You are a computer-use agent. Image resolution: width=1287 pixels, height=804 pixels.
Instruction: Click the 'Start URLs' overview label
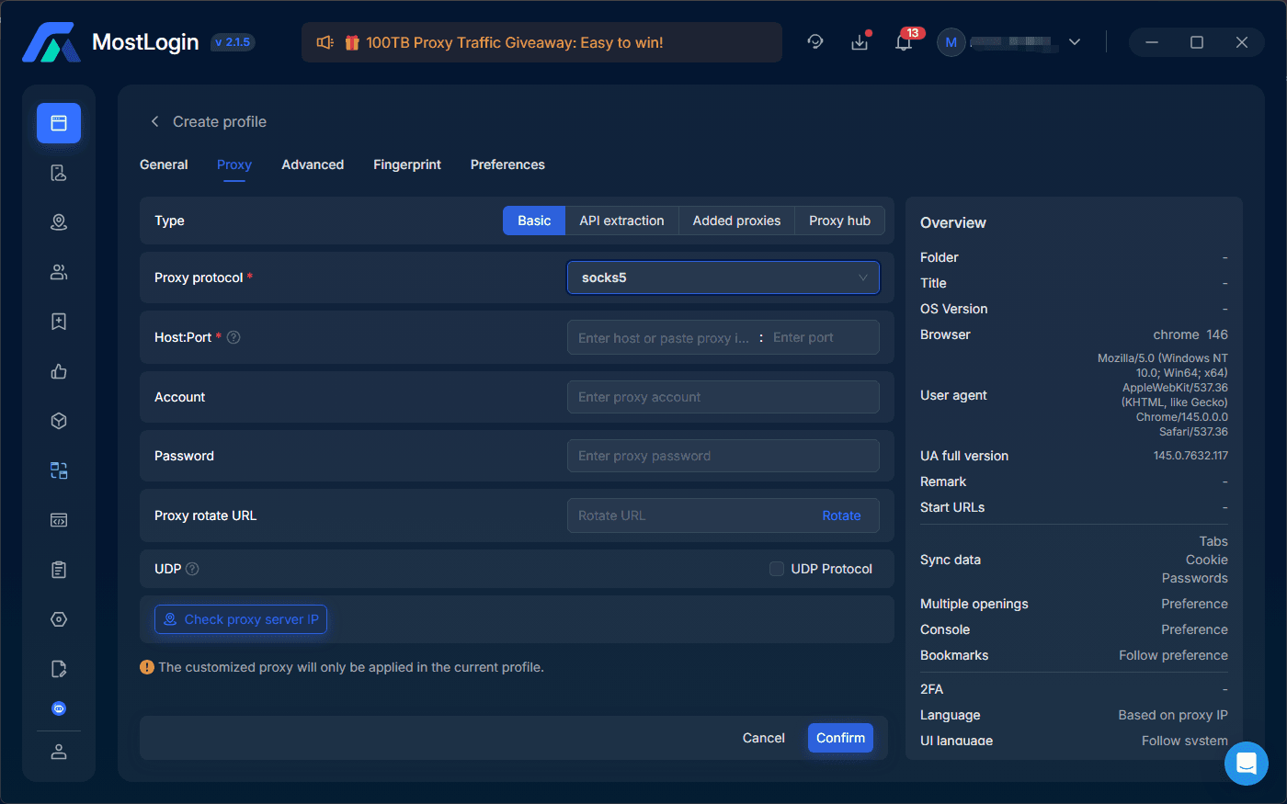coord(952,507)
